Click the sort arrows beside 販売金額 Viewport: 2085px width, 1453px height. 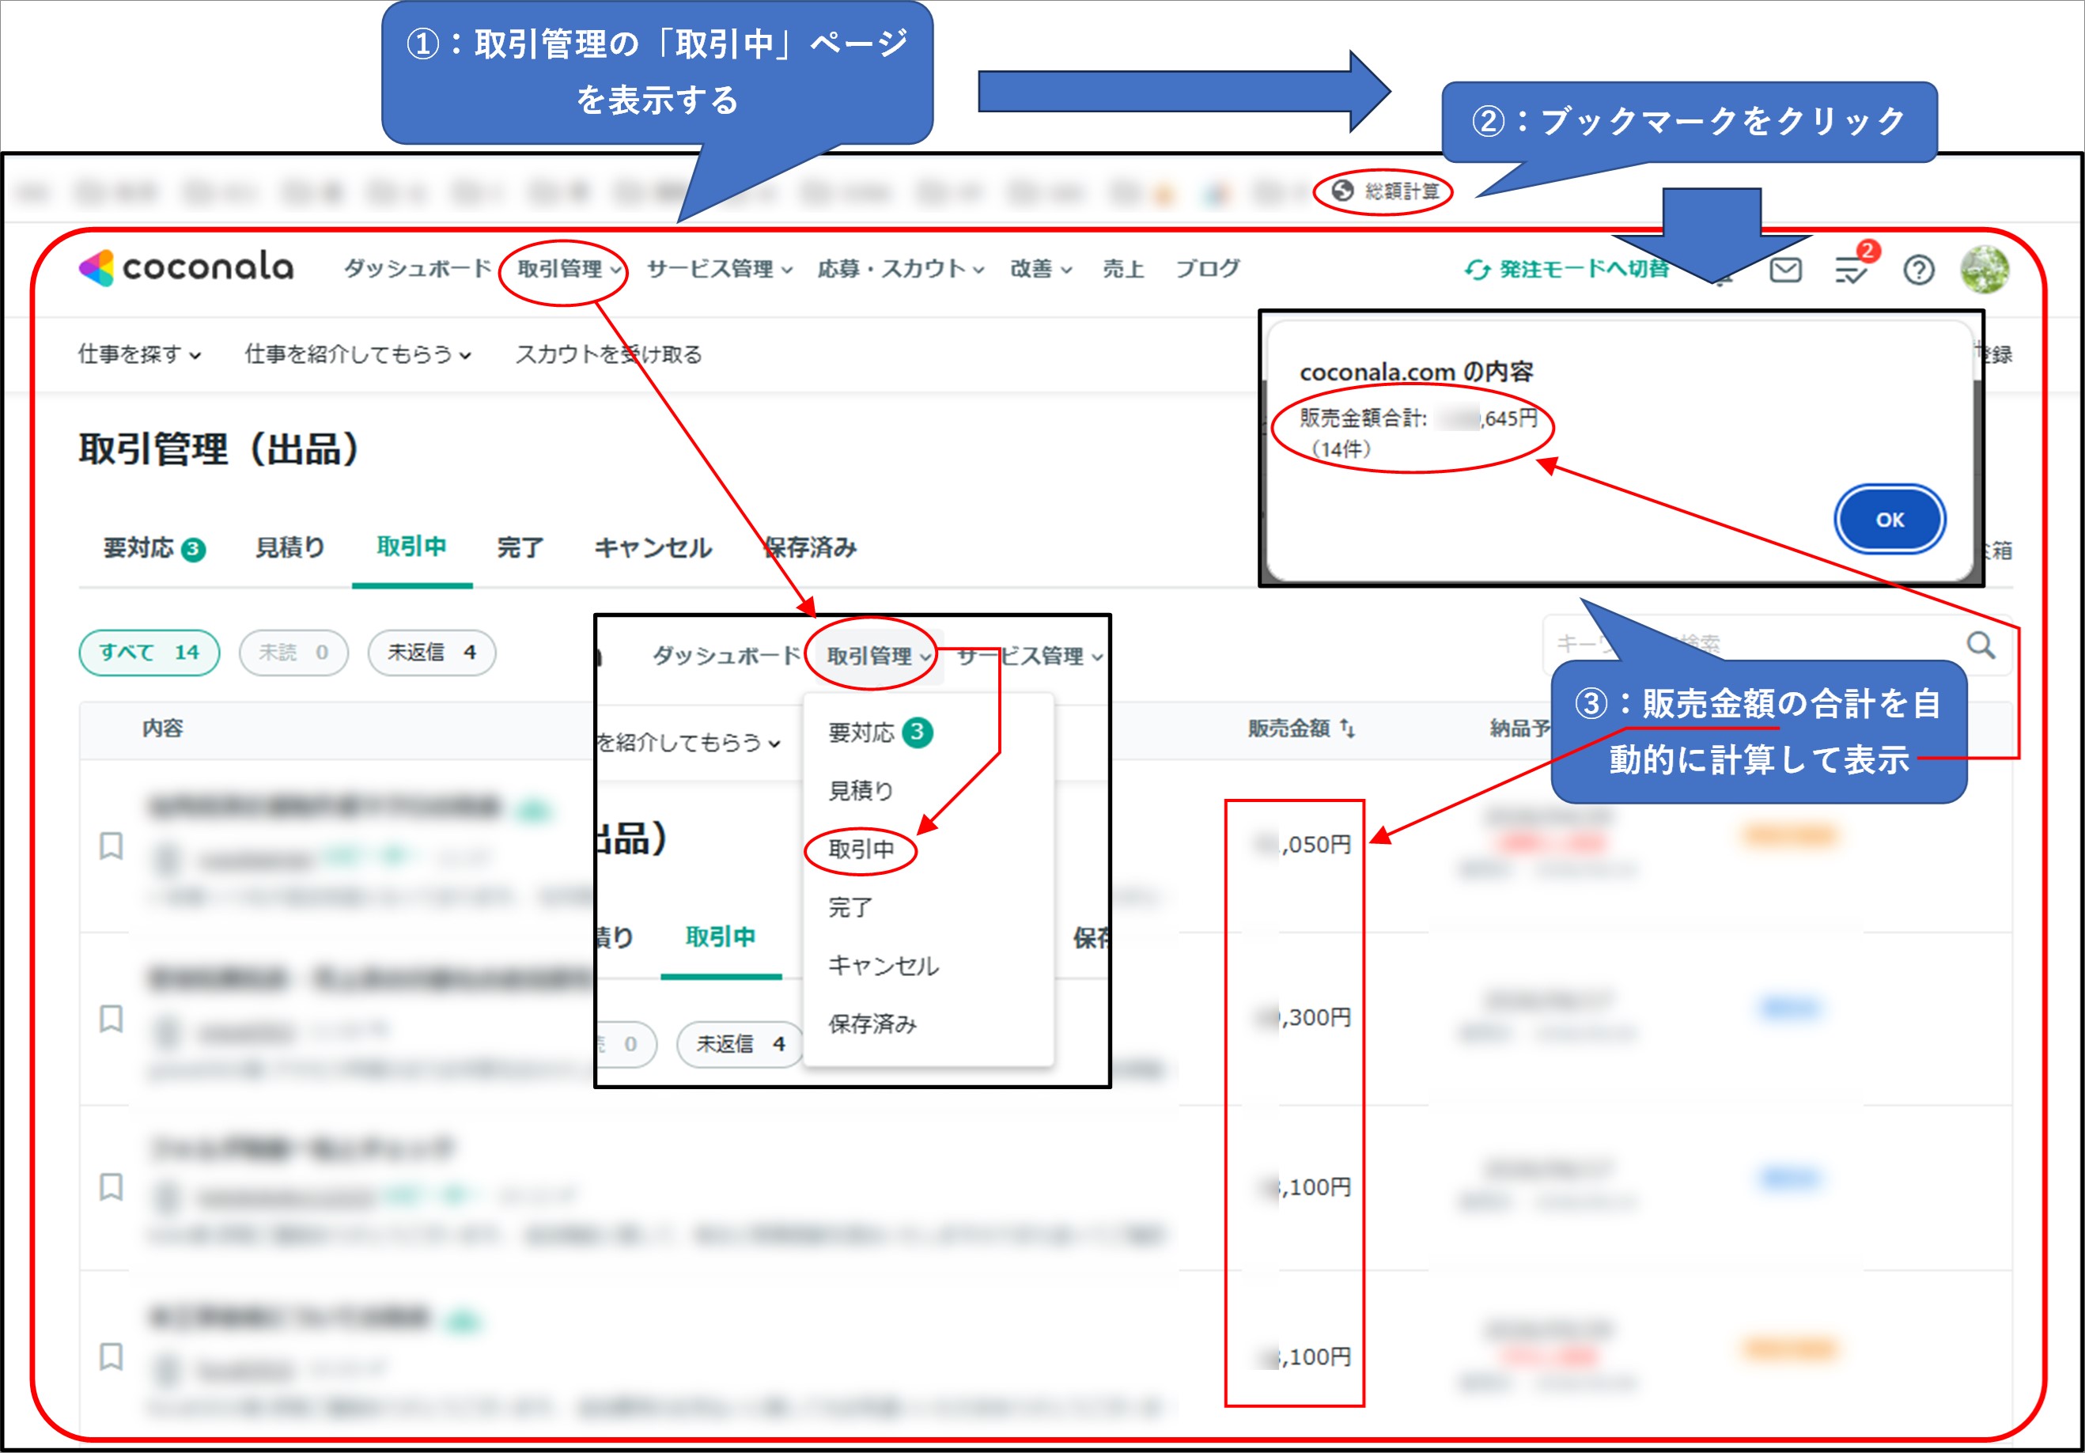(1347, 728)
